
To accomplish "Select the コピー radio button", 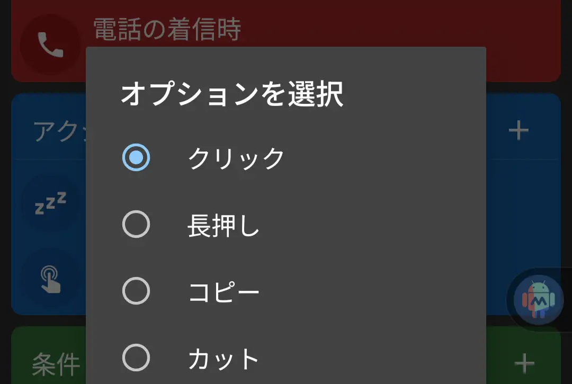I will tap(136, 291).
